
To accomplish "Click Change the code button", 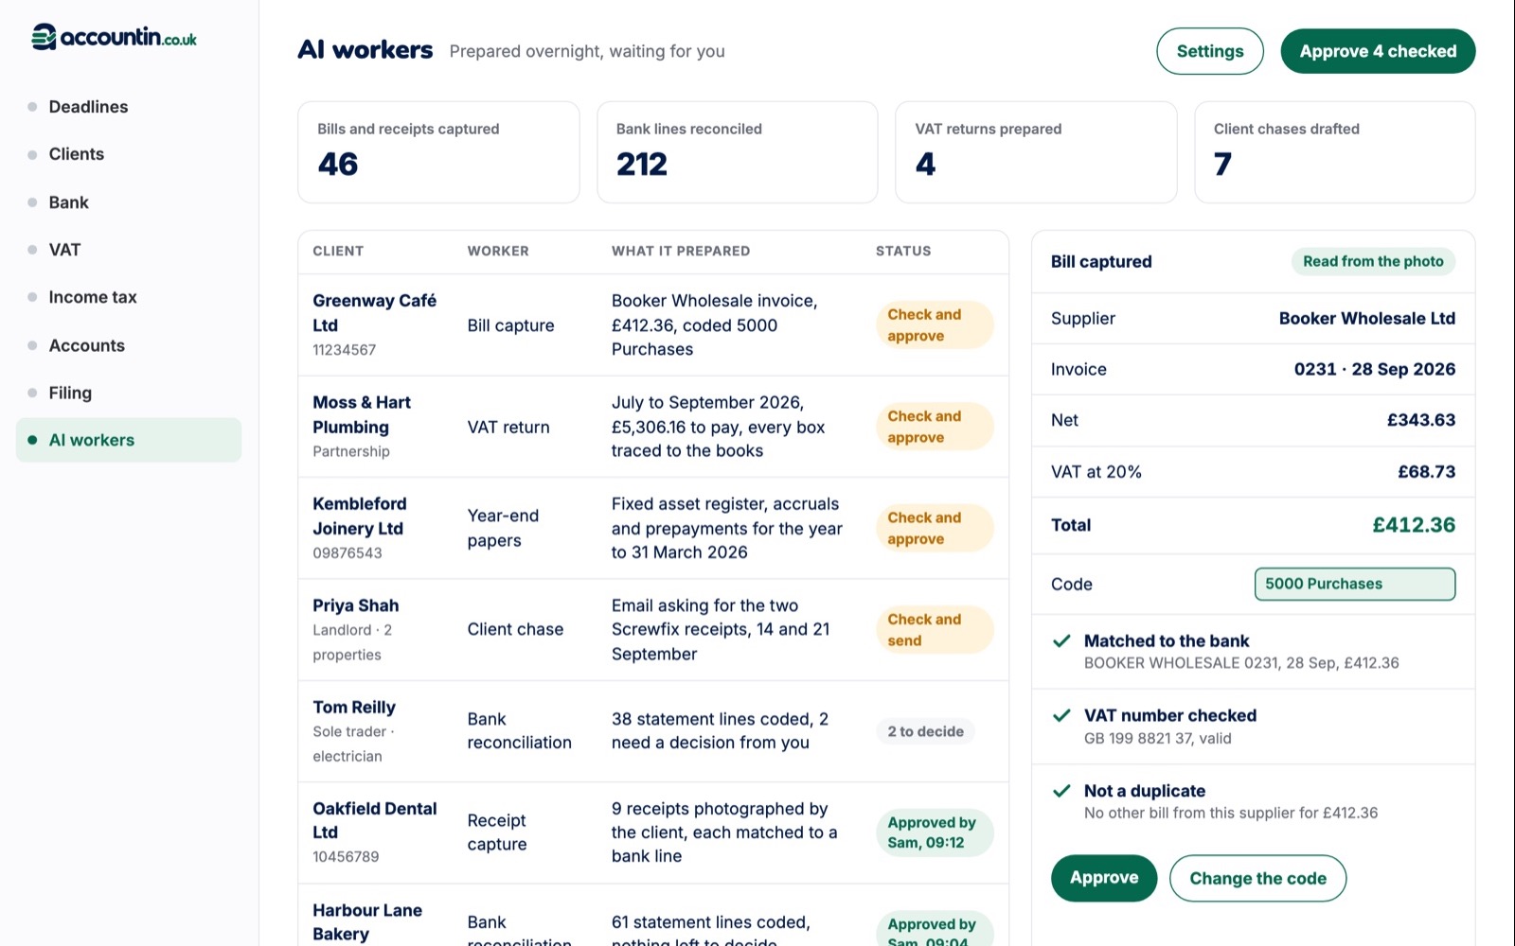I will [1257, 878].
